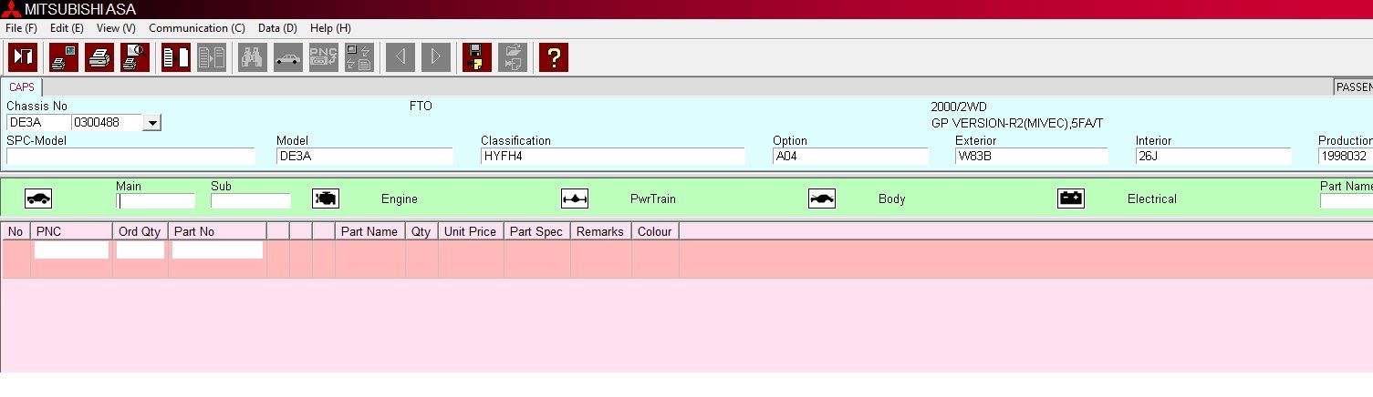This screenshot has width=1373, height=397.
Task: Click the Part Name column header
Action: tap(370, 231)
